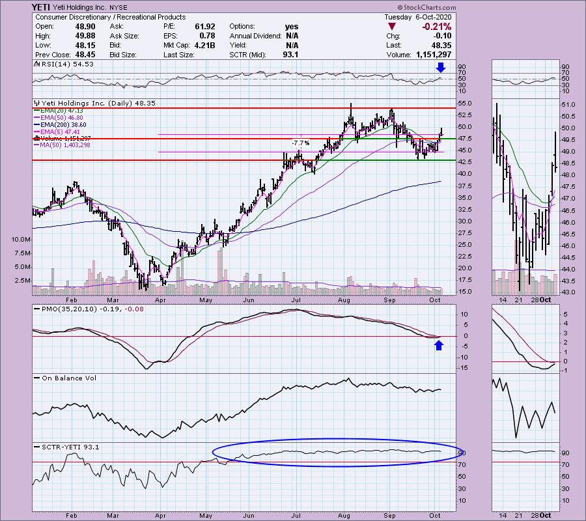
Task: Click the candlestick icon before Yeti Holdings legend
Action: tap(36, 103)
